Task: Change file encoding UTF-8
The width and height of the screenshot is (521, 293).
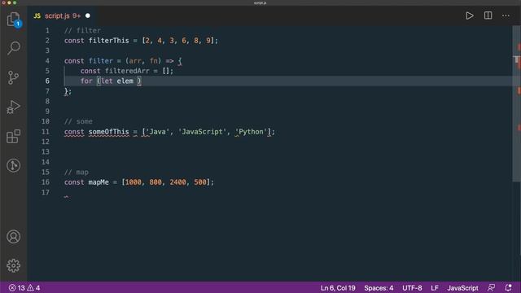Action: pyautogui.click(x=412, y=287)
